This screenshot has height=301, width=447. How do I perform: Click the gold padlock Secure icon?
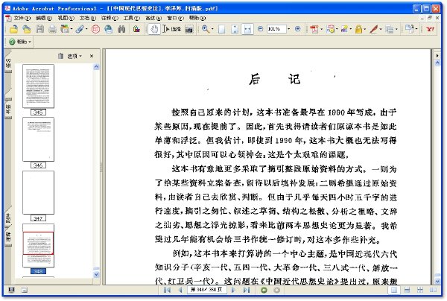[358, 29]
